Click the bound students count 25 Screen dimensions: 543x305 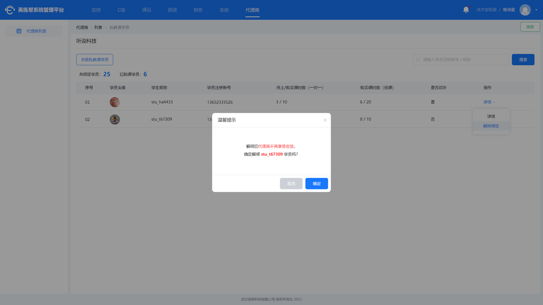point(107,74)
